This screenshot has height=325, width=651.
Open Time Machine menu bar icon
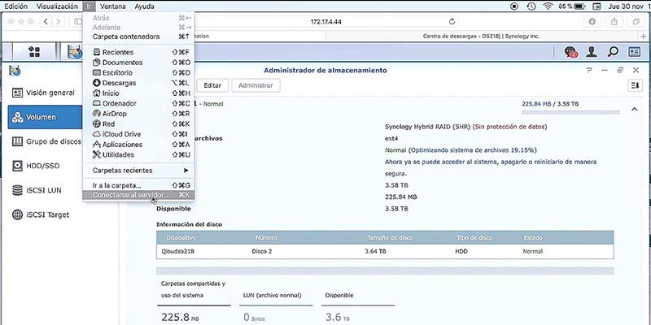531,6
